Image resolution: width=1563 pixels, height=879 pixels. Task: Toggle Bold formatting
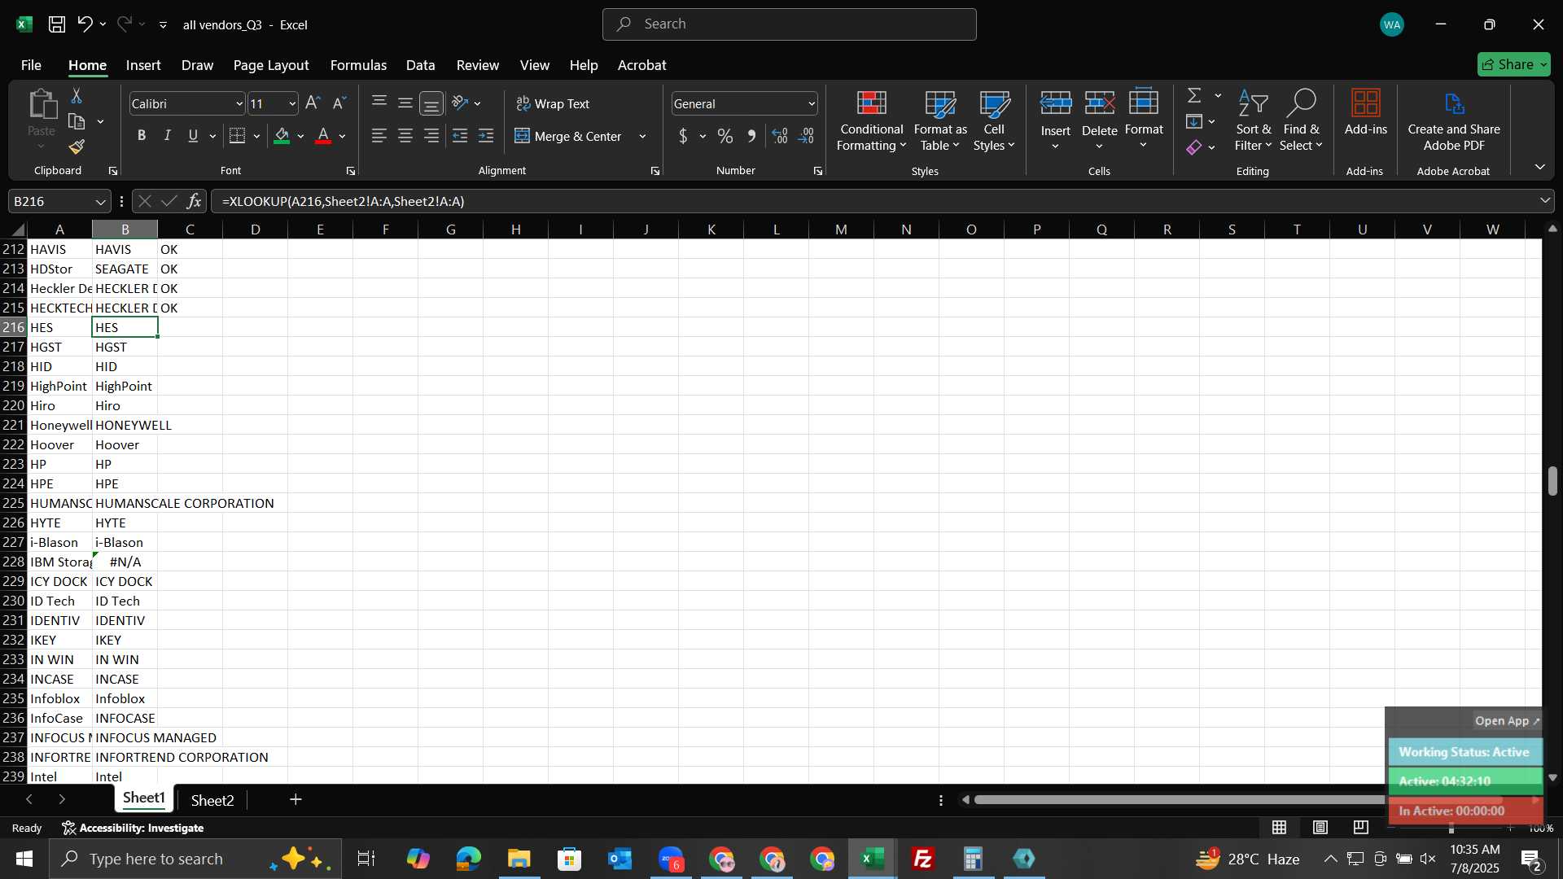(x=142, y=136)
